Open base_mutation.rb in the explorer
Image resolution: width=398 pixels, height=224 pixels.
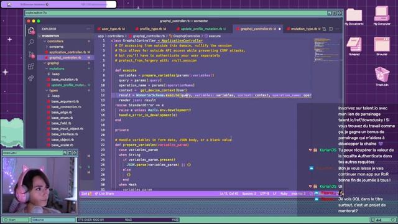(x=65, y=80)
